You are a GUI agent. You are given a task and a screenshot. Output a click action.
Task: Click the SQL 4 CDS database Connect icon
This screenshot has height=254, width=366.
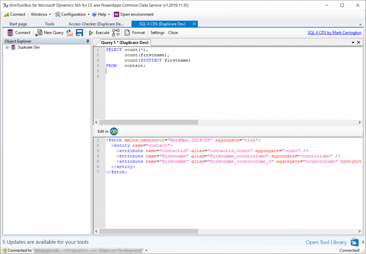(10, 32)
